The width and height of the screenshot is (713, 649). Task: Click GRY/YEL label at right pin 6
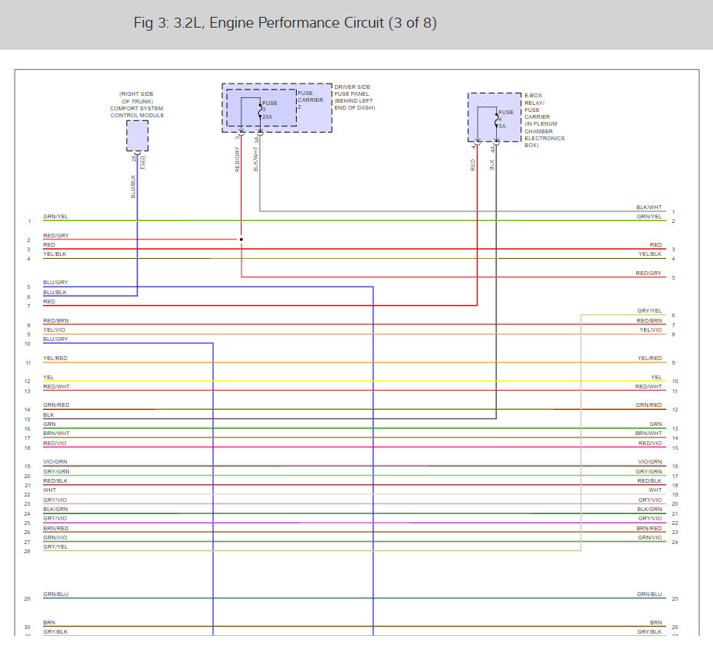[649, 311]
